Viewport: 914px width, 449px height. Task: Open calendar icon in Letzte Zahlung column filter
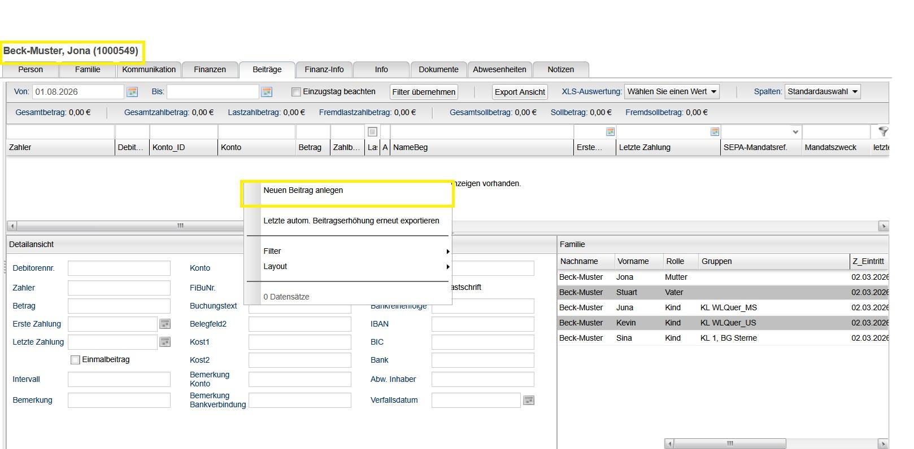[x=715, y=132]
